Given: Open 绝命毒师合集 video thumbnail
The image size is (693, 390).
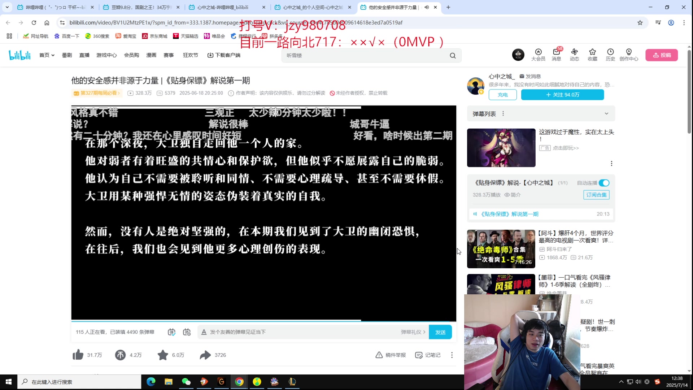Looking at the screenshot, I should point(501,249).
